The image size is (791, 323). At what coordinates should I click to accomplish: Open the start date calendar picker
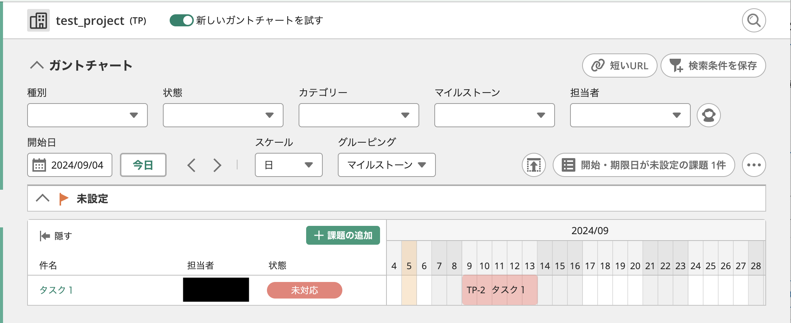(39, 165)
